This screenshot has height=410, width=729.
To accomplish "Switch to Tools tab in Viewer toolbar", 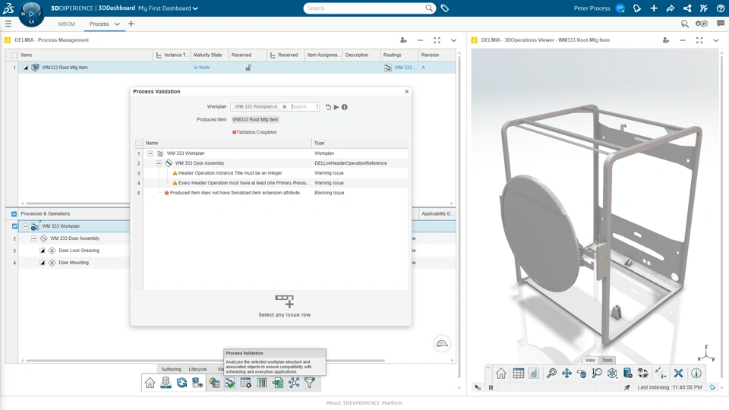I will coord(607,360).
